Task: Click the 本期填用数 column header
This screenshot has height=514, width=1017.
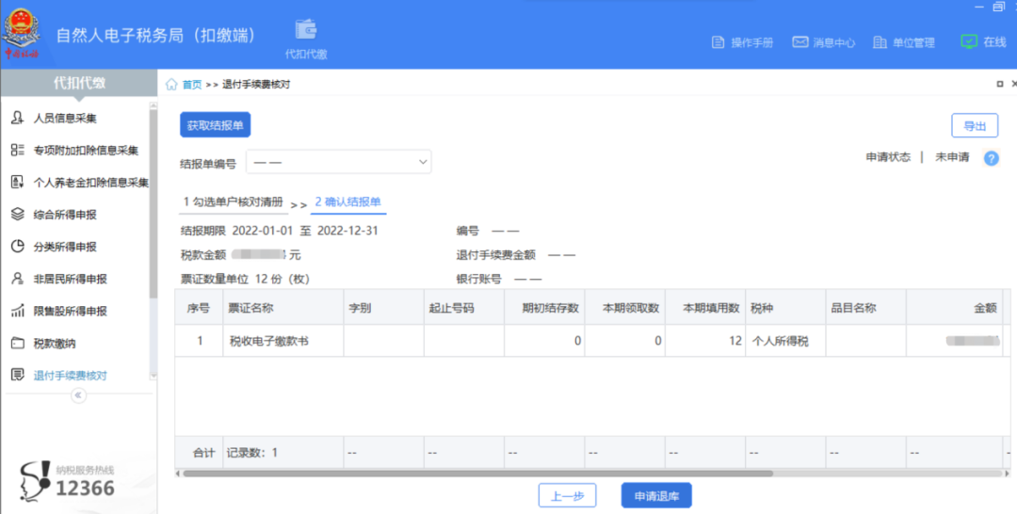Action: click(705, 308)
